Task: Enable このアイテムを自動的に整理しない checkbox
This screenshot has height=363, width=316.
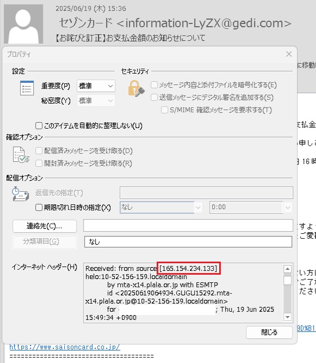Action: [x=39, y=126]
